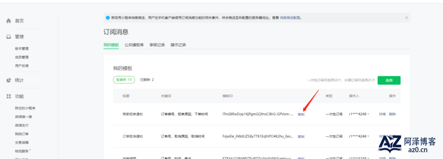This screenshot has height=159, width=443.
Task: Open 成员管理 in the sidebar
Action: [x=22, y=57]
